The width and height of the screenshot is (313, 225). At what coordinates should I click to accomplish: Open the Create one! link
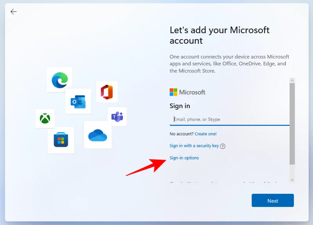coord(205,134)
